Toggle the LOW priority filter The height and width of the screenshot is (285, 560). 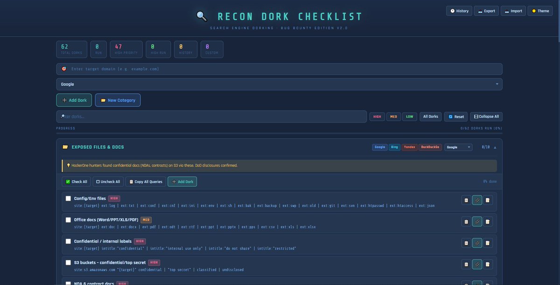click(x=409, y=117)
